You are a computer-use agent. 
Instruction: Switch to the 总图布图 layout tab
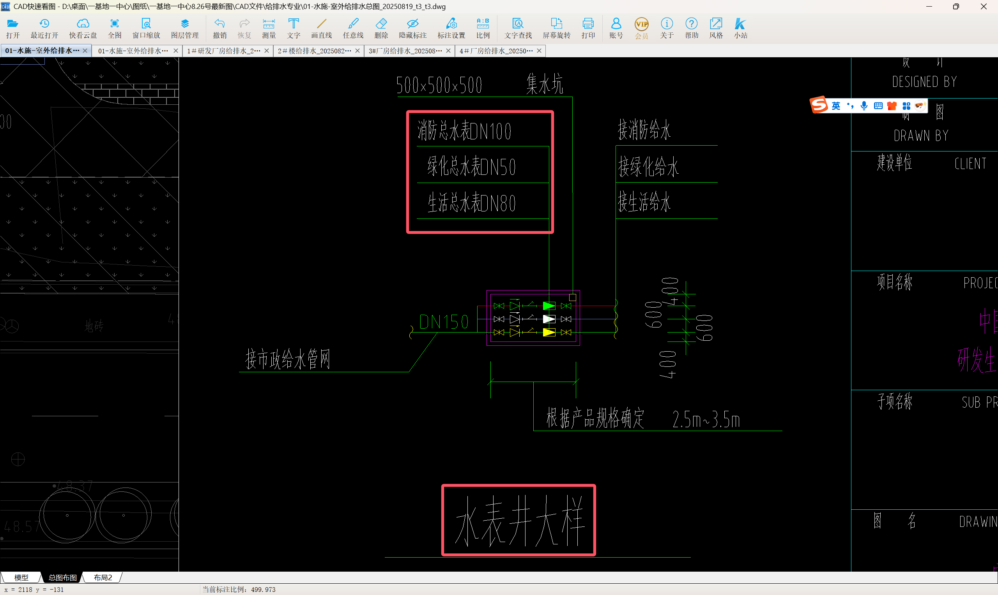[x=62, y=577]
